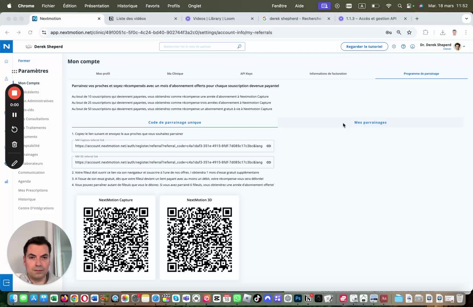473x307 pixels.
Task: Open Agenda settings
Action: (x=24, y=181)
